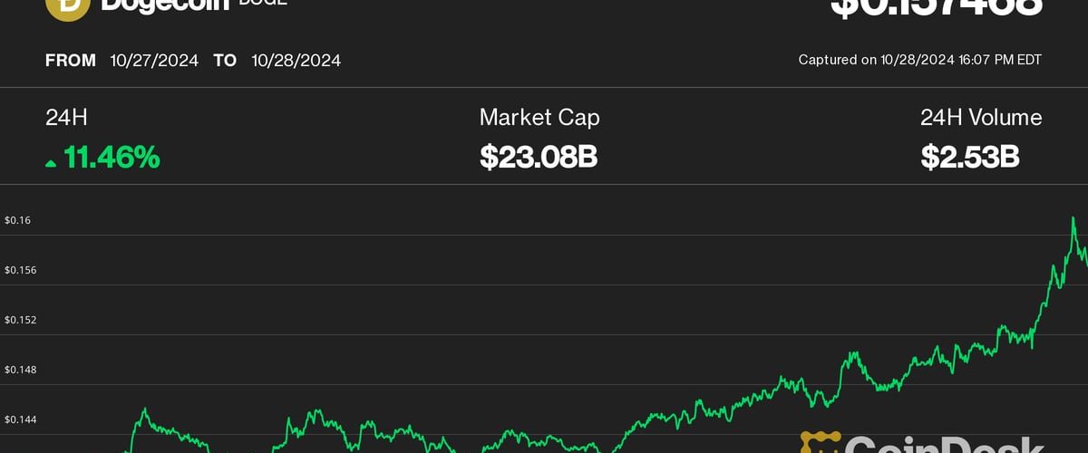The image size is (1088, 453).
Task: Click the 11.46% change value
Action: (x=112, y=158)
